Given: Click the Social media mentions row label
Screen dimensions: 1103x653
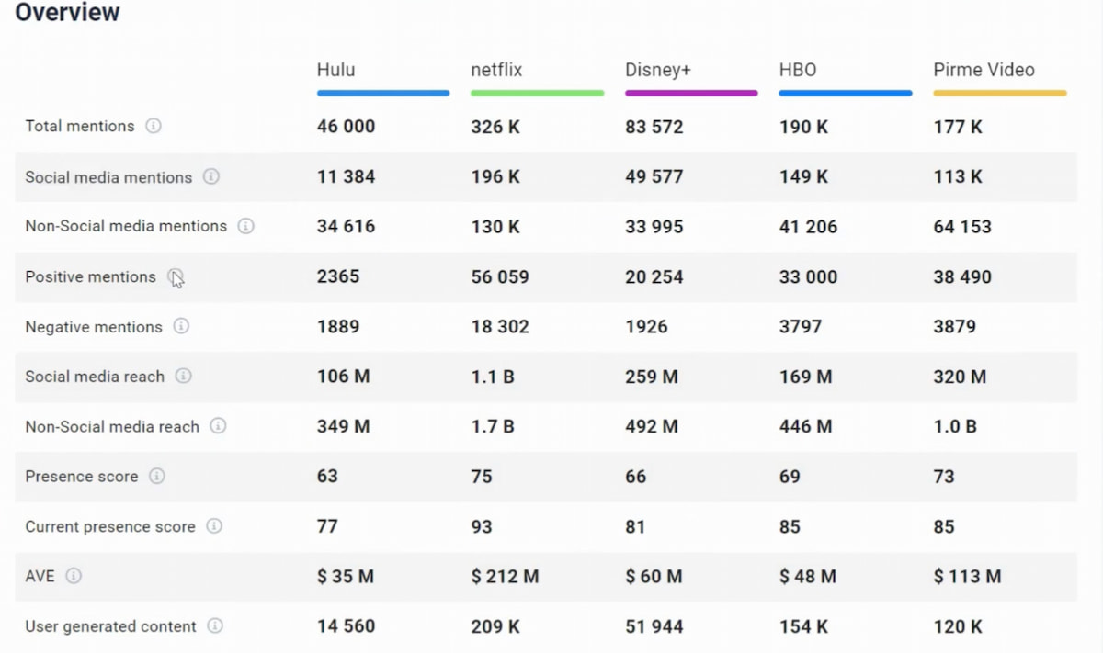Looking at the screenshot, I should (108, 177).
